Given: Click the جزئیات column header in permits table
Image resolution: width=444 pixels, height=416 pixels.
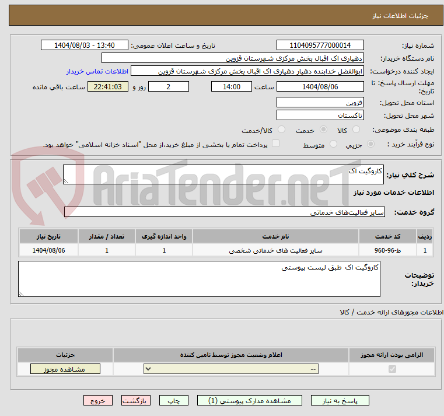Looking at the screenshot, I should point(65,355).
